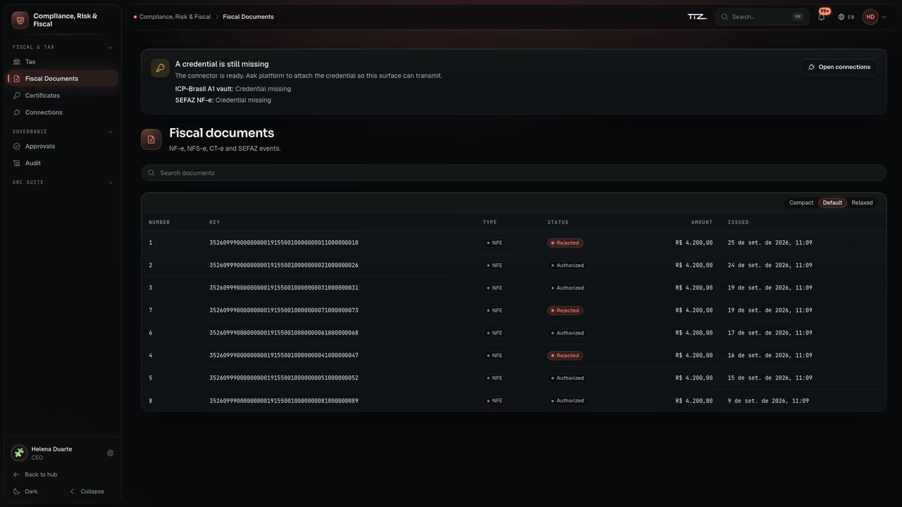This screenshot has height=507, width=902.
Task: Select Compact table density
Action: 801,203
